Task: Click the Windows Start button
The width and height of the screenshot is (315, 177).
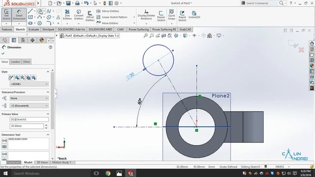Action: click(x=5, y=173)
